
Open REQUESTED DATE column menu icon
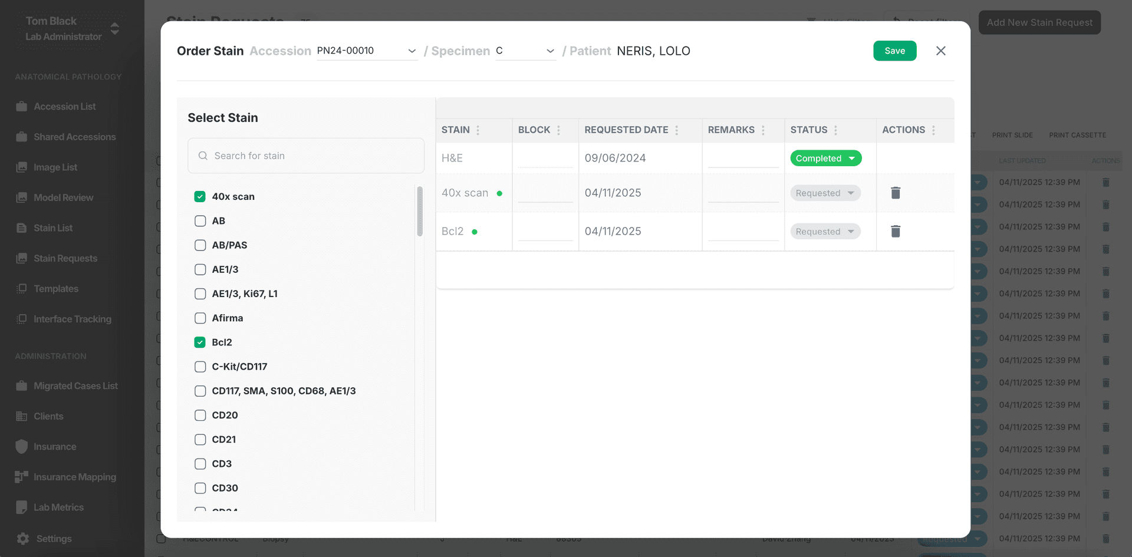(x=676, y=130)
